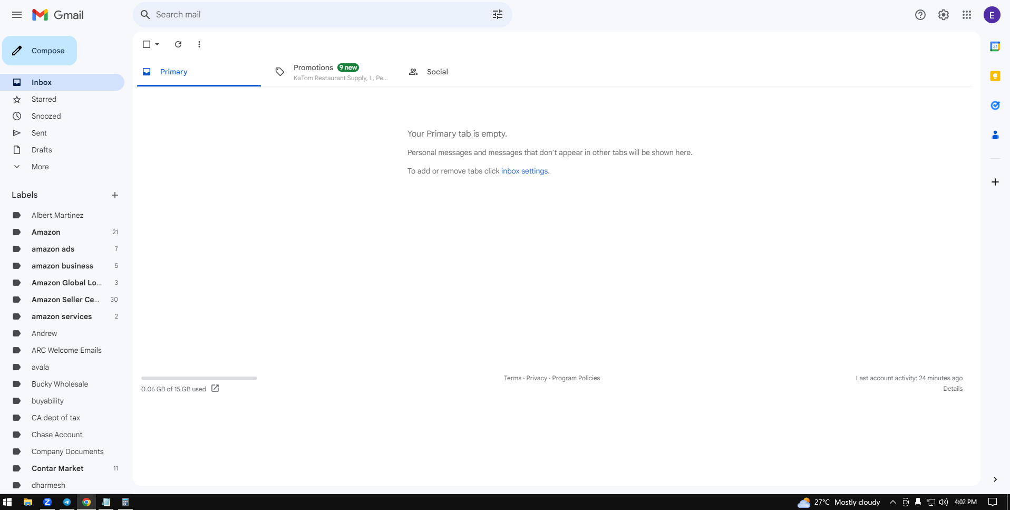Screen dimensions: 1010x510
Task: Open the More options three-dot menu
Action: coord(199,44)
